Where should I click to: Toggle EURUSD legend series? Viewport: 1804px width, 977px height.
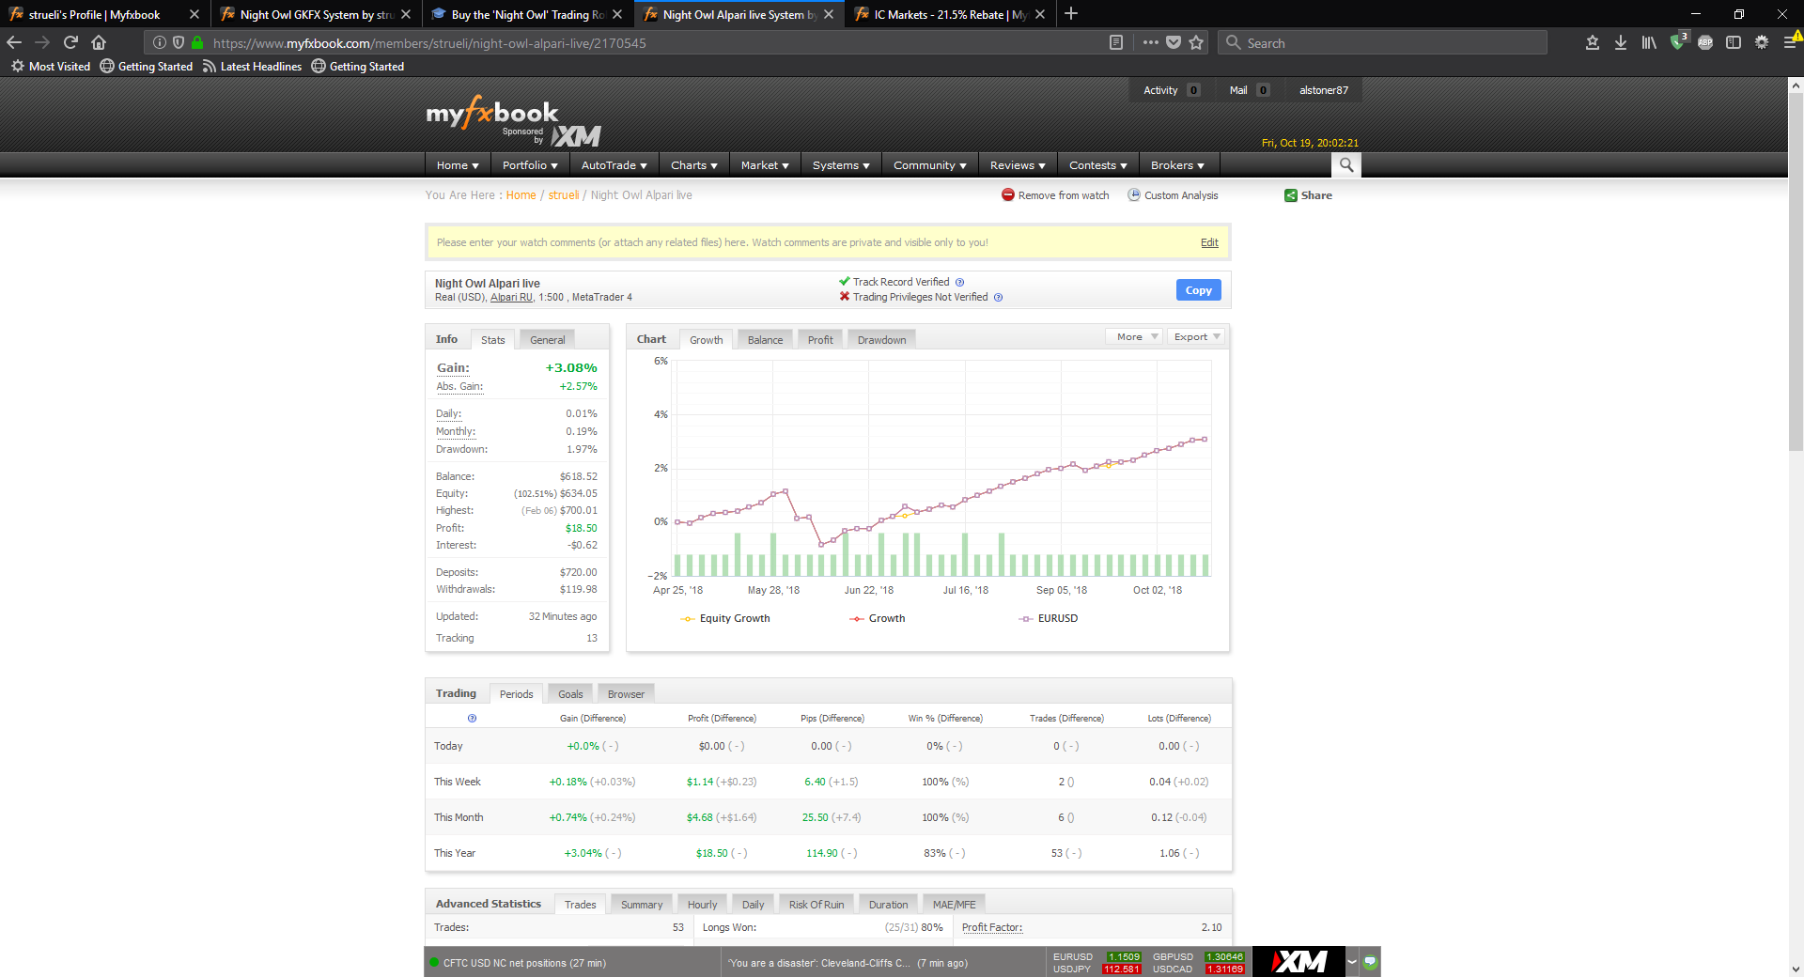click(x=1049, y=618)
